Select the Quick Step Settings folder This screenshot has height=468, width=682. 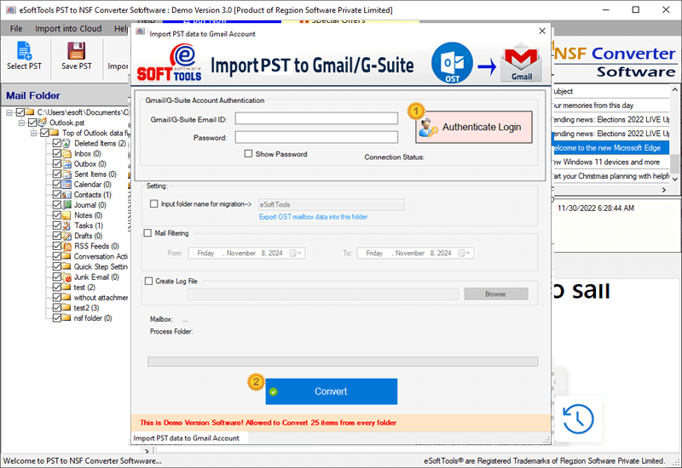pyautogui.click(x=101, y=266)
